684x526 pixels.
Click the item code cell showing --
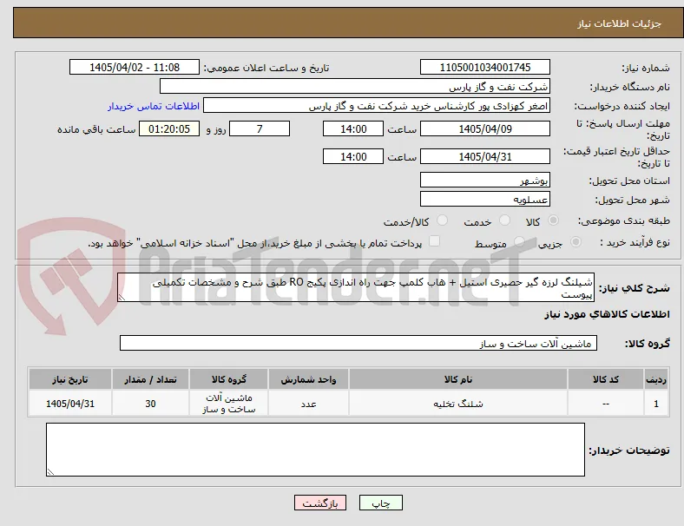pyautogui.click(x=606, y=404)
